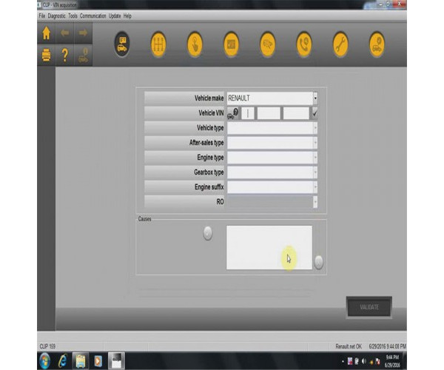Click the volume speaker tray icon
Viewport: 444px width, 370px height.
click(x=364, y=362)
